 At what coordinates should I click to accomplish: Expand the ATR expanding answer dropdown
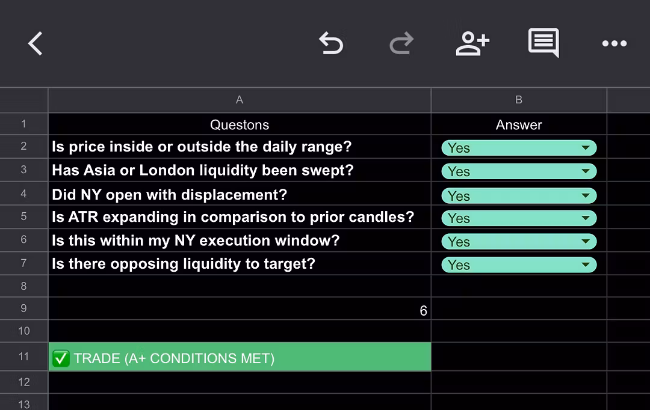585,218
